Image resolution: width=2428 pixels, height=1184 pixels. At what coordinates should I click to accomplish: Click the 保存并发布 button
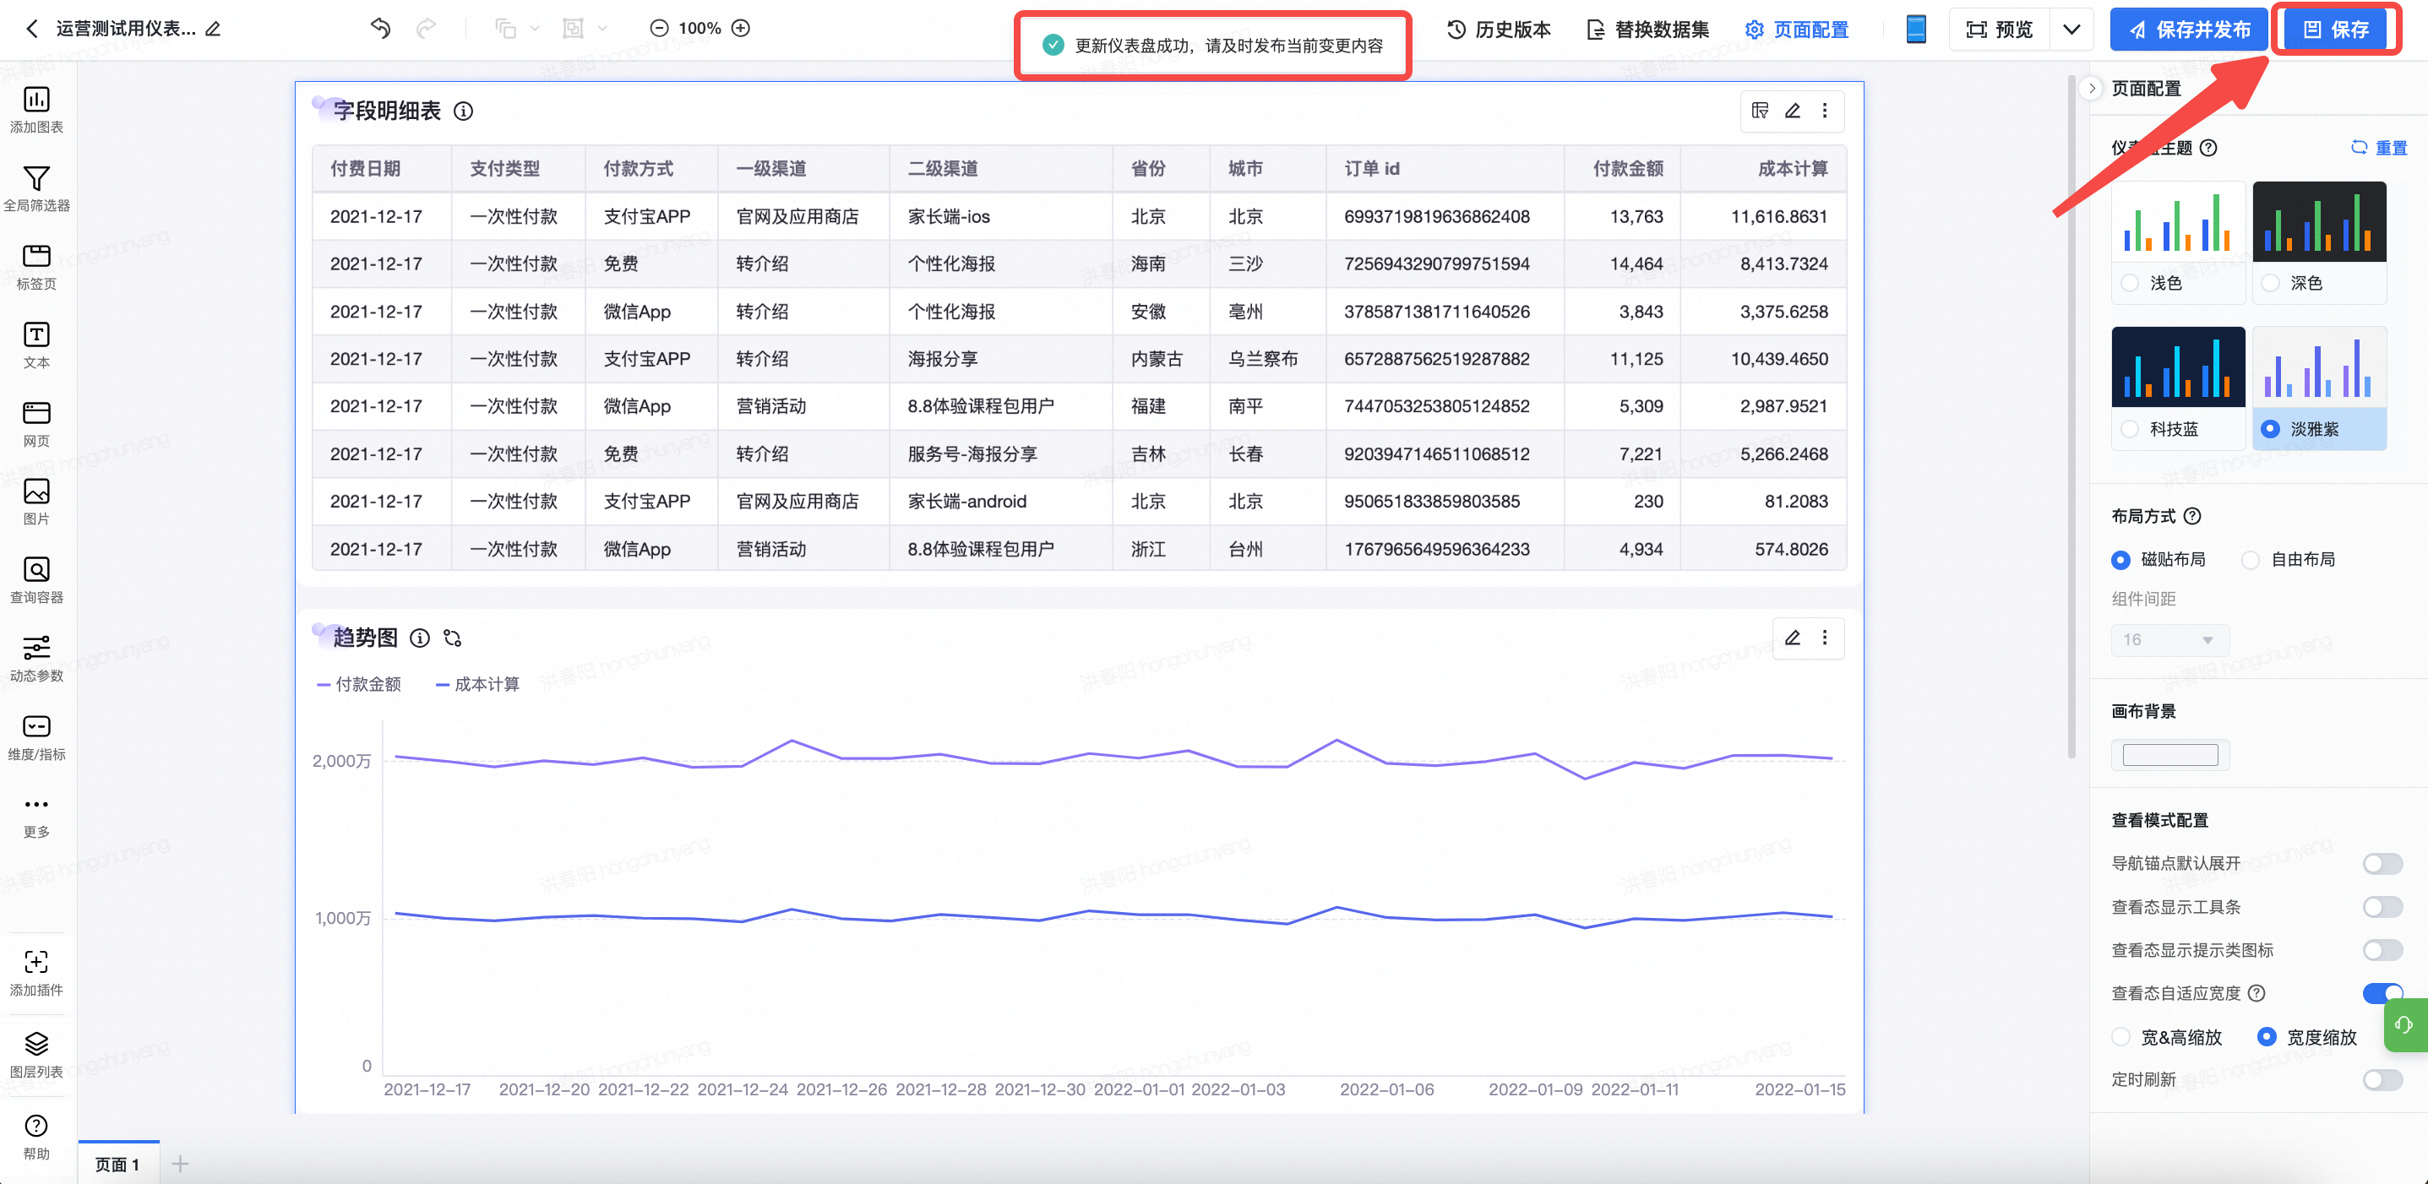2189,30
